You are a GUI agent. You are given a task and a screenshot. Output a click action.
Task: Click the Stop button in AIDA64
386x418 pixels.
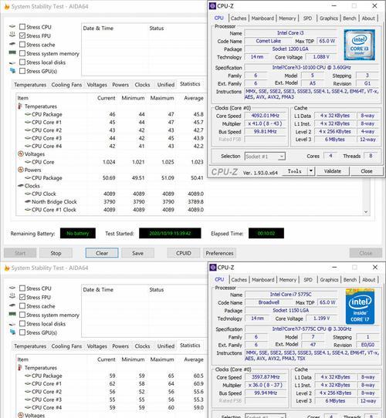click(56, 253)
